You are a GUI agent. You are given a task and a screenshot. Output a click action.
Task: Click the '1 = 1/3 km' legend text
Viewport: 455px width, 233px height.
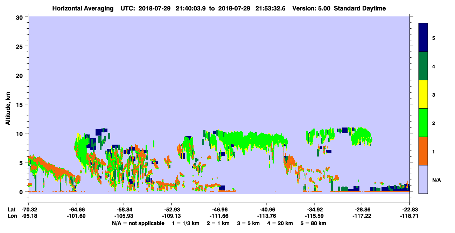click(x=186, y=223)
